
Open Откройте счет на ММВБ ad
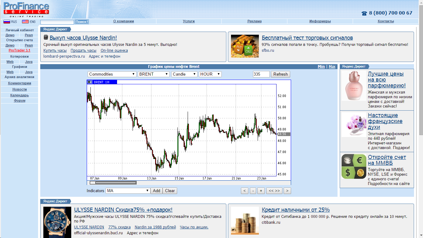(x=387, y=160)
